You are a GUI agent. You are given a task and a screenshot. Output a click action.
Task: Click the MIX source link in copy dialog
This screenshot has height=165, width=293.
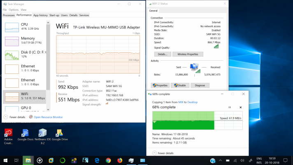point(181,102)
